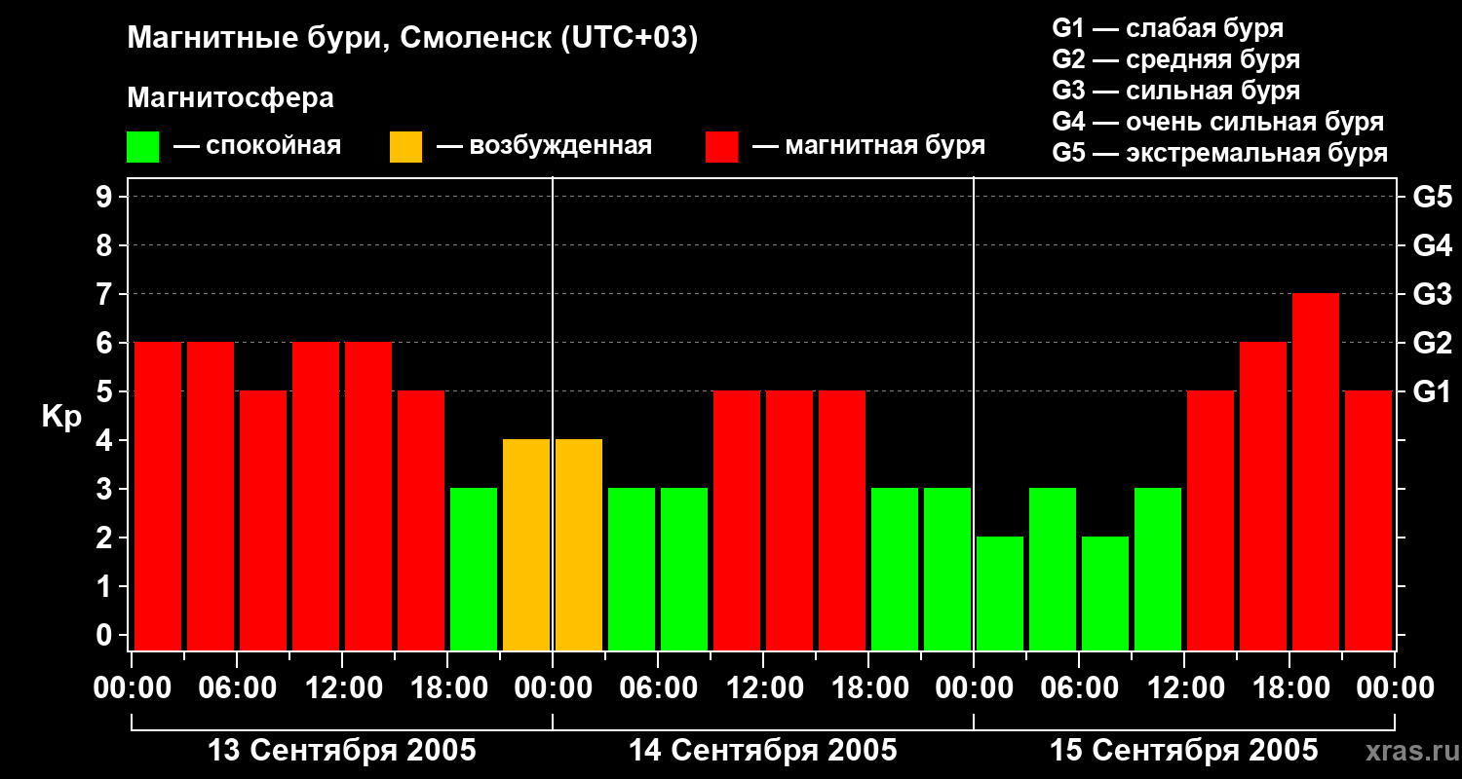
Task: Click the green bar at start of 15 September
Action: pos(1000,593)
